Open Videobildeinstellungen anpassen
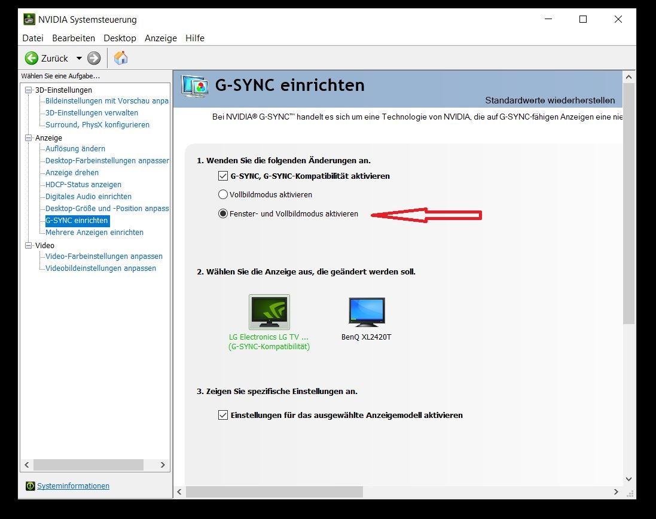 click(x=100, y=268)
